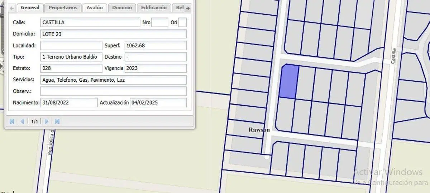This screenshot has height=193, width=430.
Task: Click the Calle: label
Action: point(19,22)
